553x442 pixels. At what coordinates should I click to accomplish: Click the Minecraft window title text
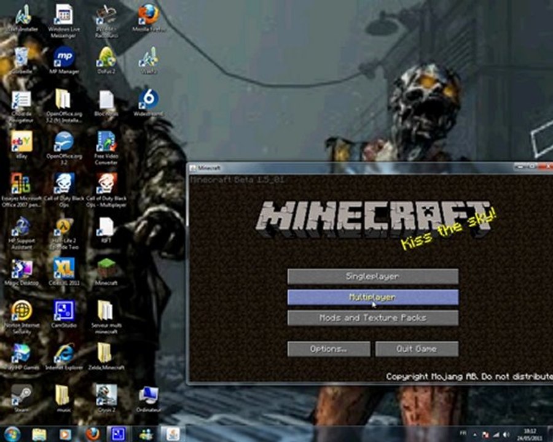click(x=209, y=168)
